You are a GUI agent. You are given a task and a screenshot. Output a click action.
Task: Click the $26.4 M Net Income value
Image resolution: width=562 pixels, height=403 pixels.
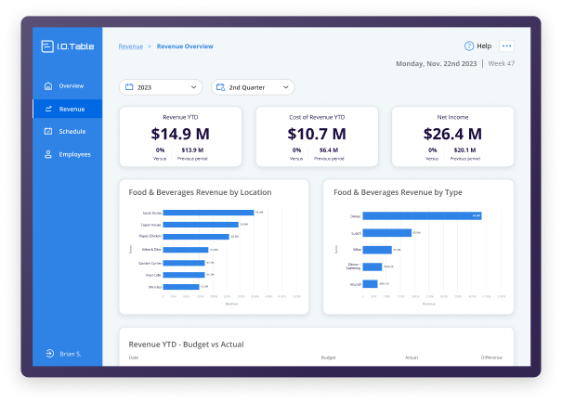tap(452, 134)
